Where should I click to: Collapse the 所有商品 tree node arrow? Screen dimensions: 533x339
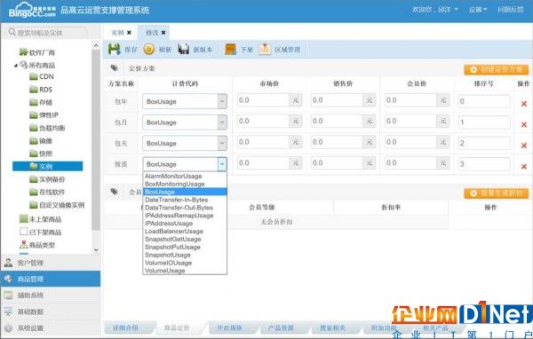click(16, 65)
